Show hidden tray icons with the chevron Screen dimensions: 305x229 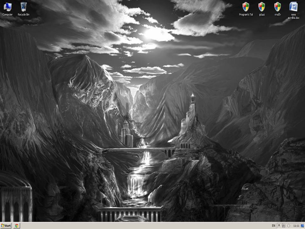click(279, 226)
